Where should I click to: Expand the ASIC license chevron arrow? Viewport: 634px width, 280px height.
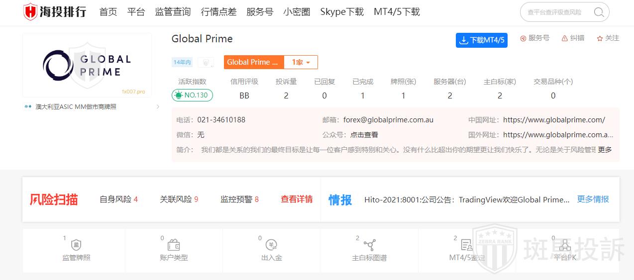click(158, 107)
